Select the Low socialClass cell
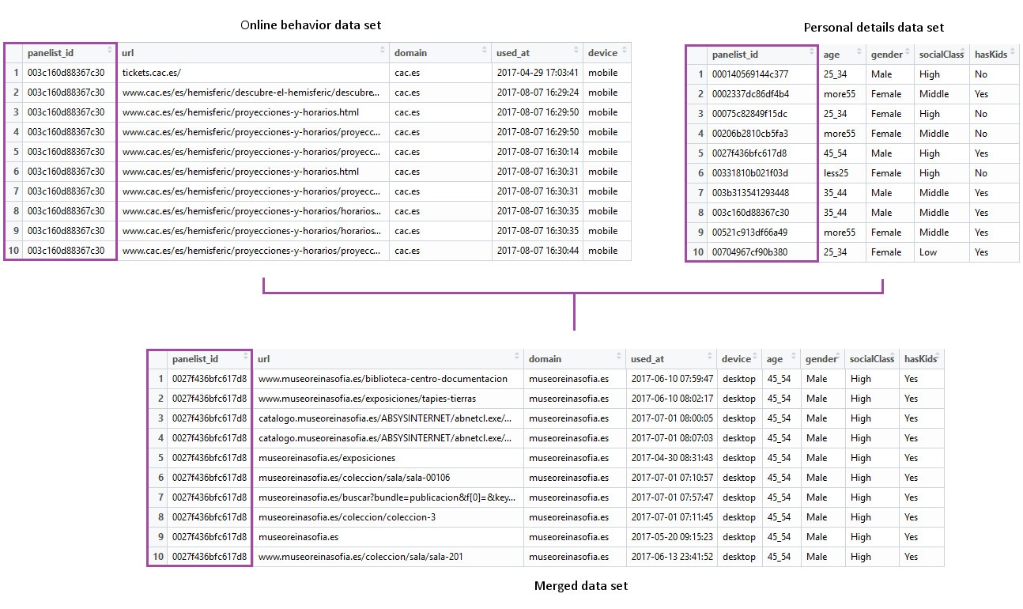Image resolution: width=1023 pixels, height=609 pixels. pos(928,252)
